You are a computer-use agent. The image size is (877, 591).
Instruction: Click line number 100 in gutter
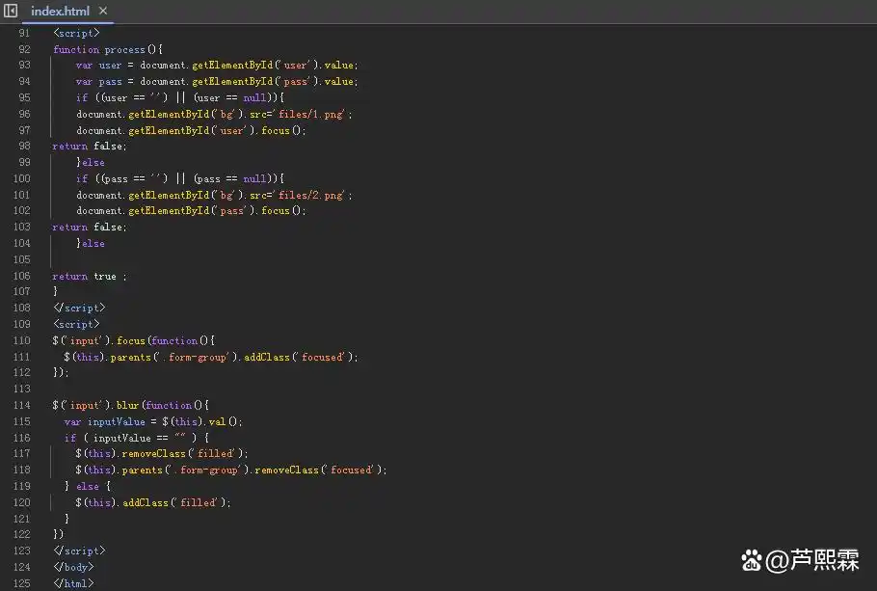click(x=22, y=178)
